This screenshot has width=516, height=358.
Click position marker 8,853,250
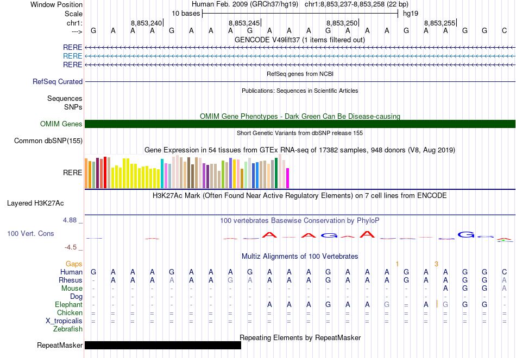pos(342,23)
